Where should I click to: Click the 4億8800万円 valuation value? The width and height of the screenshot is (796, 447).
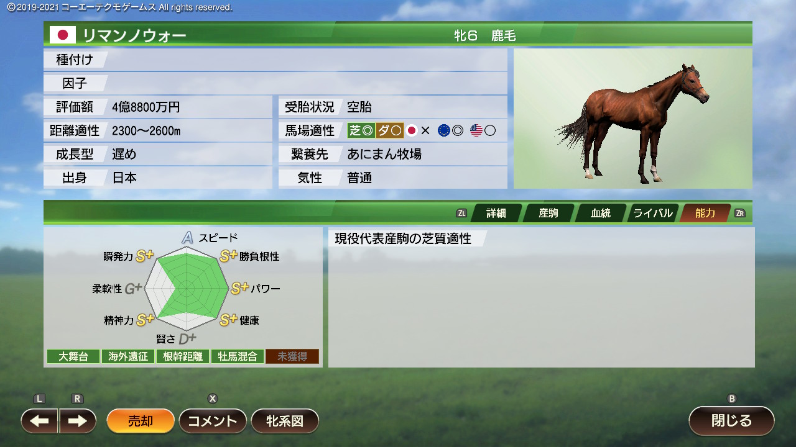pyautogui.click(x=146, y=107)
